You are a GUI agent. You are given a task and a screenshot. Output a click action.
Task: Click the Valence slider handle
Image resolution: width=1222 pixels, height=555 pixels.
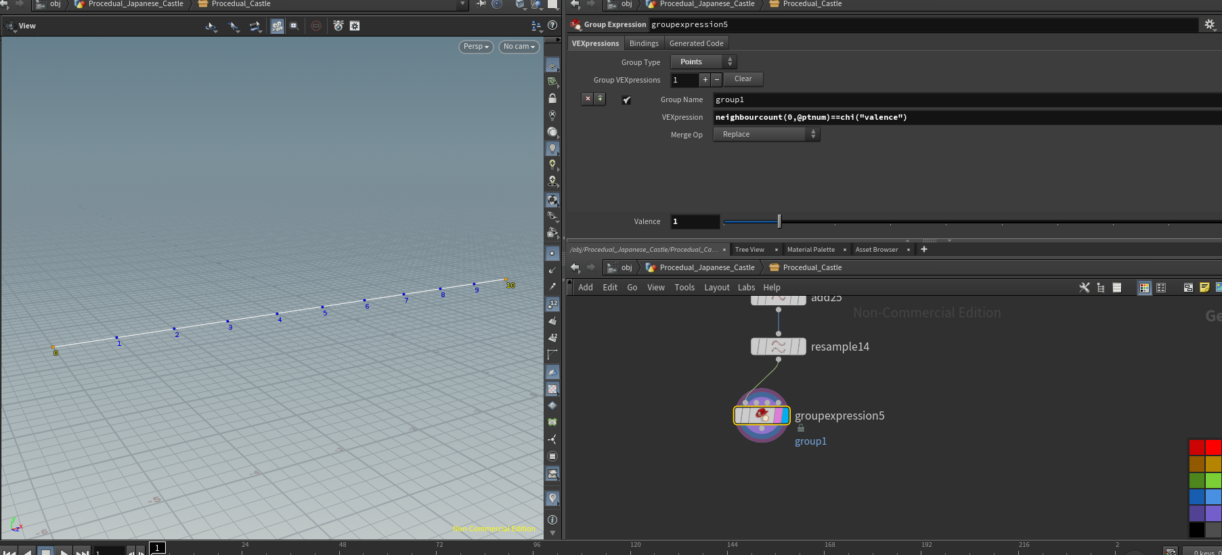[779, 221]
